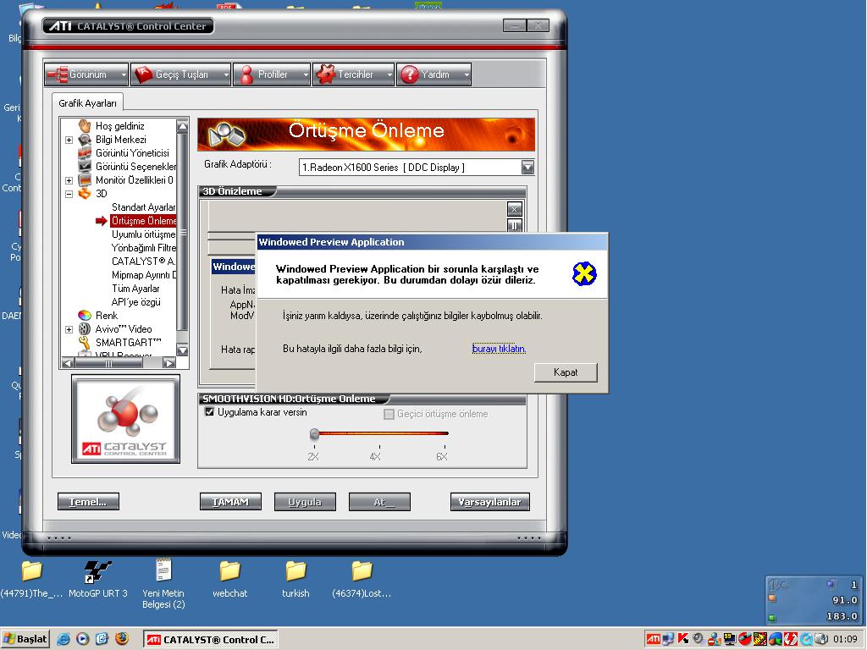Click Kapat in the error dialog
This screenshot has height=650, width=867.
pos(566,372)
